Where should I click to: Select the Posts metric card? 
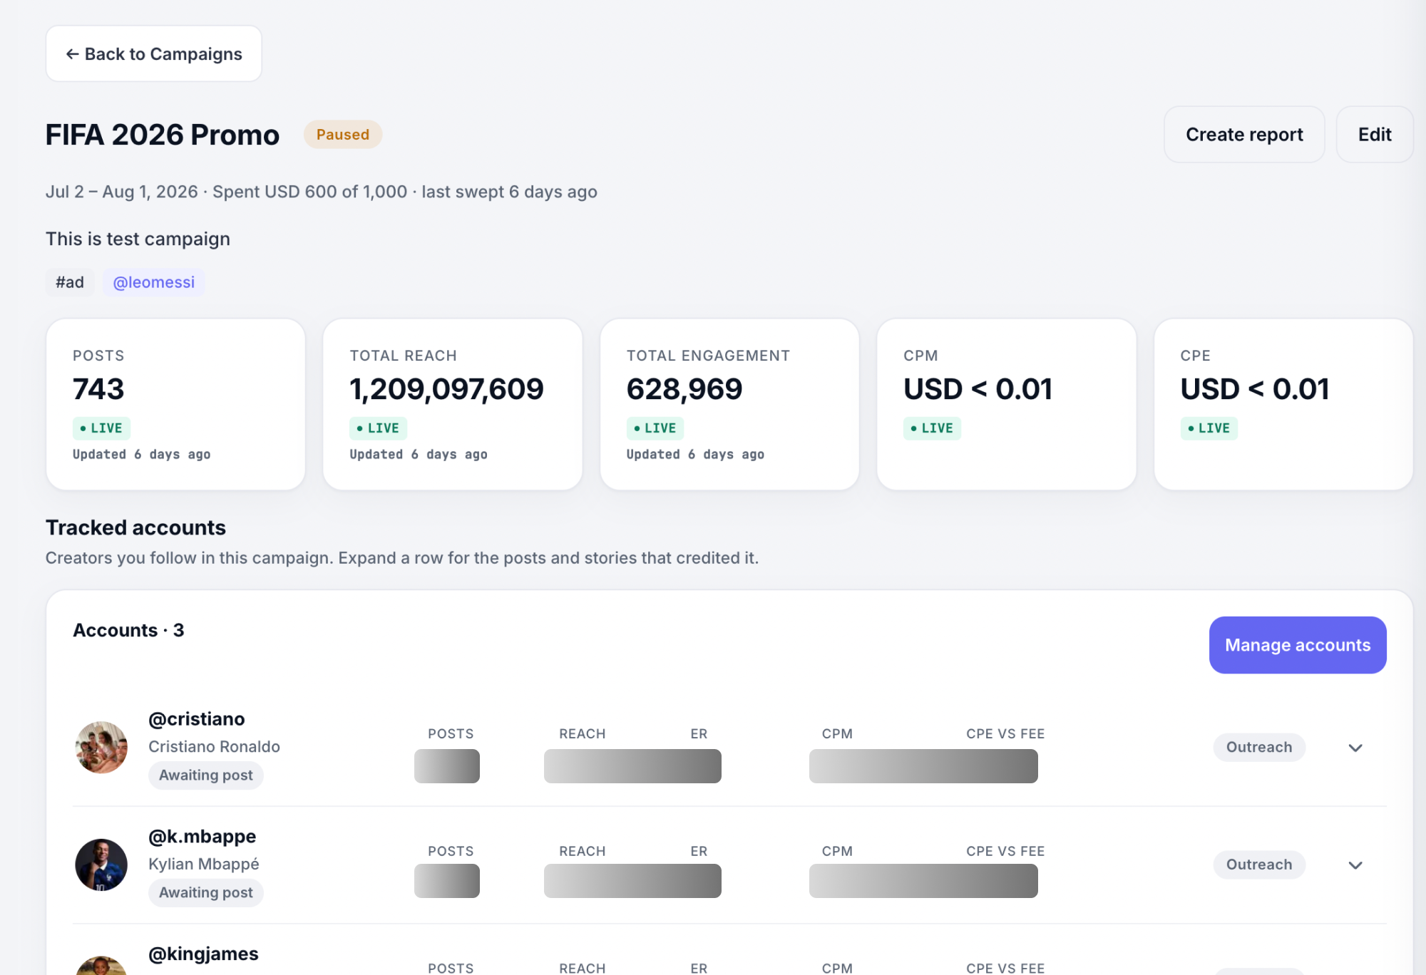(176, 404)
